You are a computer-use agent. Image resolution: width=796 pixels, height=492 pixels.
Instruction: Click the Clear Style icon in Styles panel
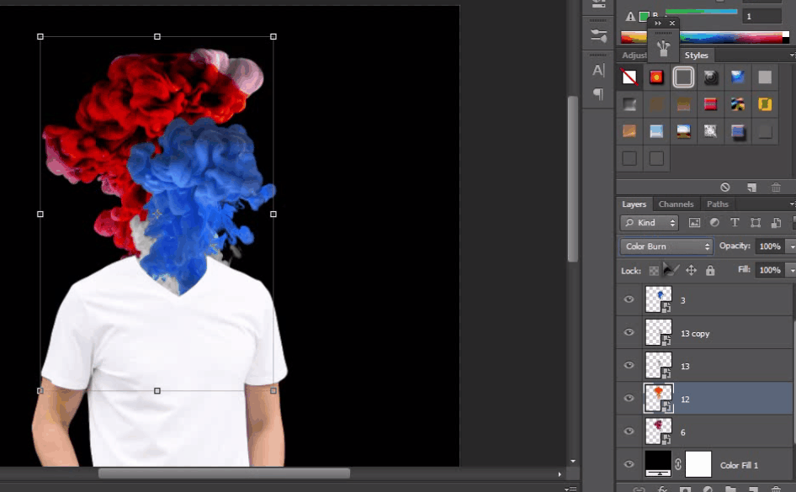point(725,187)
